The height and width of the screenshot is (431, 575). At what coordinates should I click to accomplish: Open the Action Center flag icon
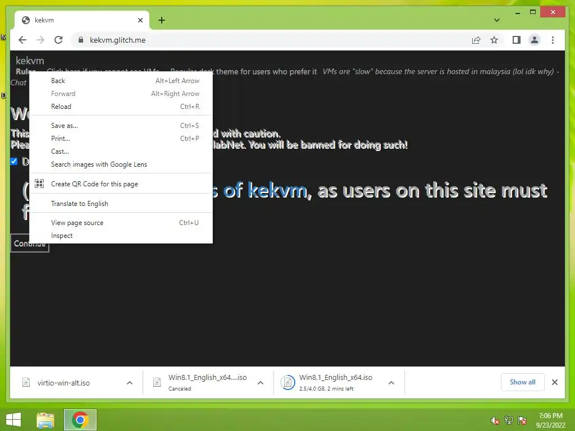(x=522, y=420)
